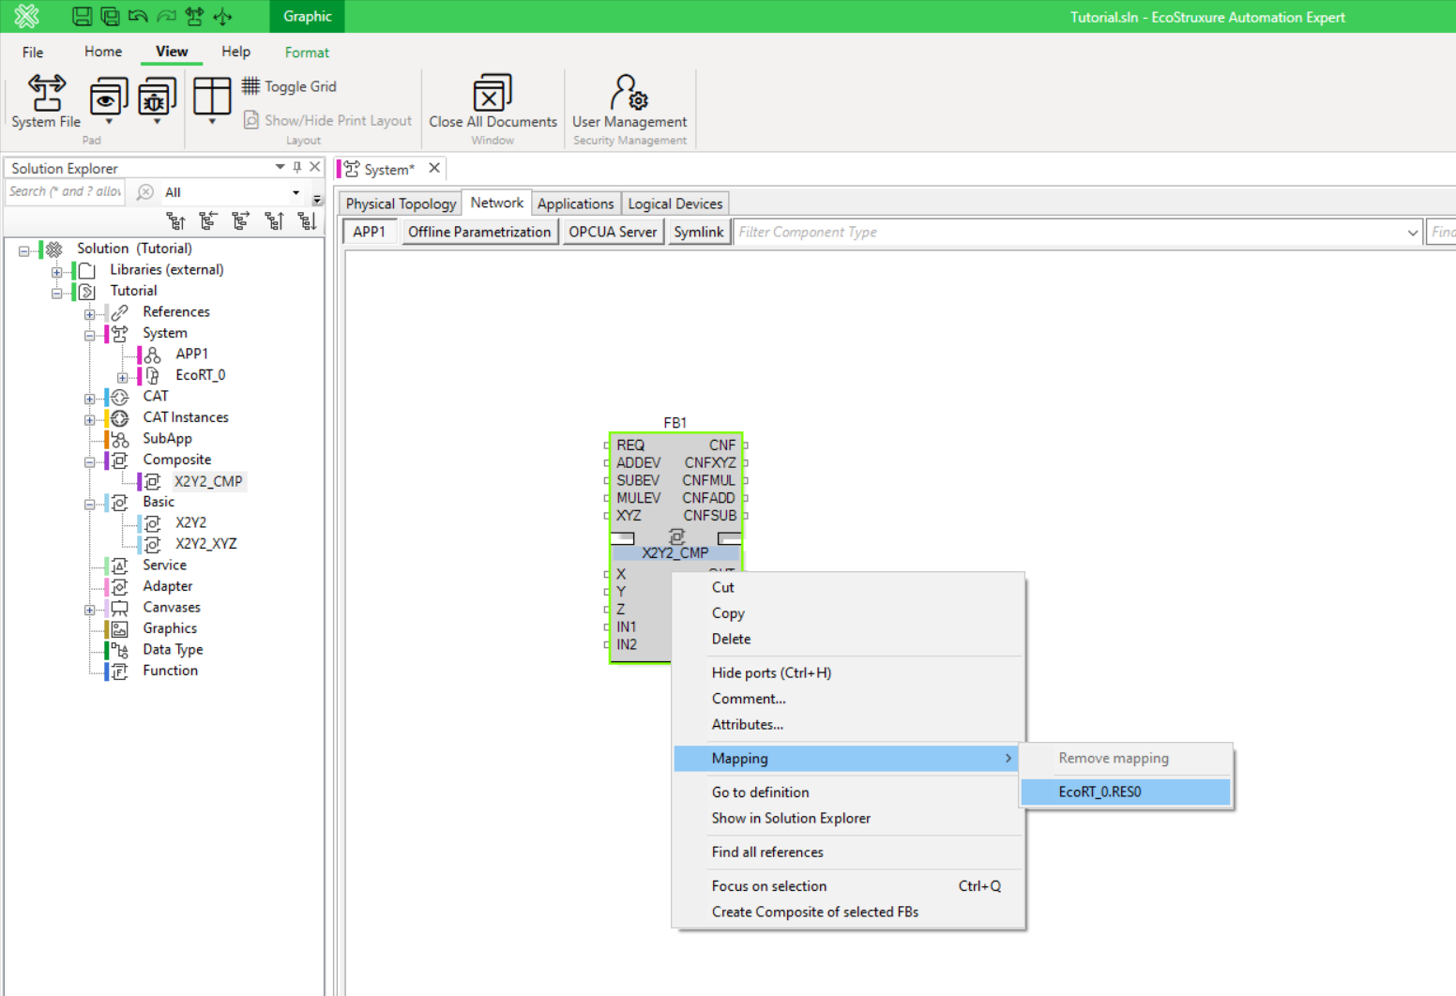Viewport: 1456px width, 996px height.
Task: Switch to the Logical Devices tab
Action: click(675, 204)
